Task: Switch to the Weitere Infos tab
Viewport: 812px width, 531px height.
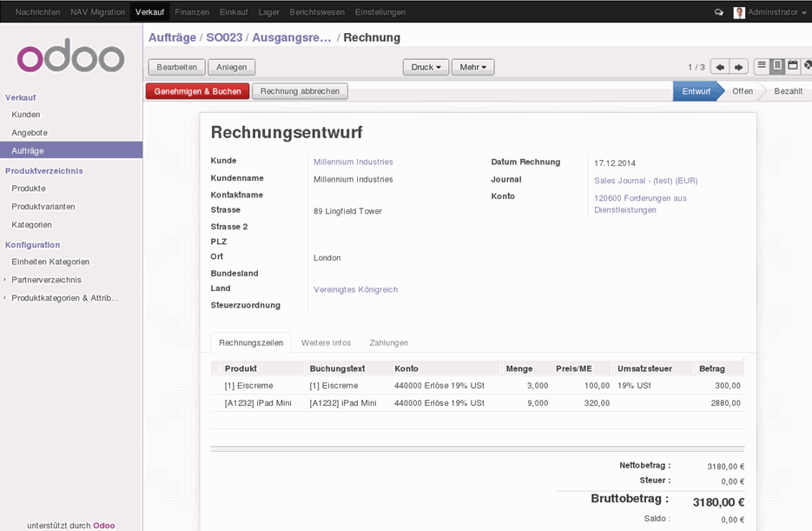Action: [326, 343]
